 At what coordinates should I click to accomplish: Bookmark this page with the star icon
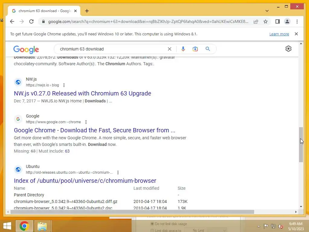[266, 21]
